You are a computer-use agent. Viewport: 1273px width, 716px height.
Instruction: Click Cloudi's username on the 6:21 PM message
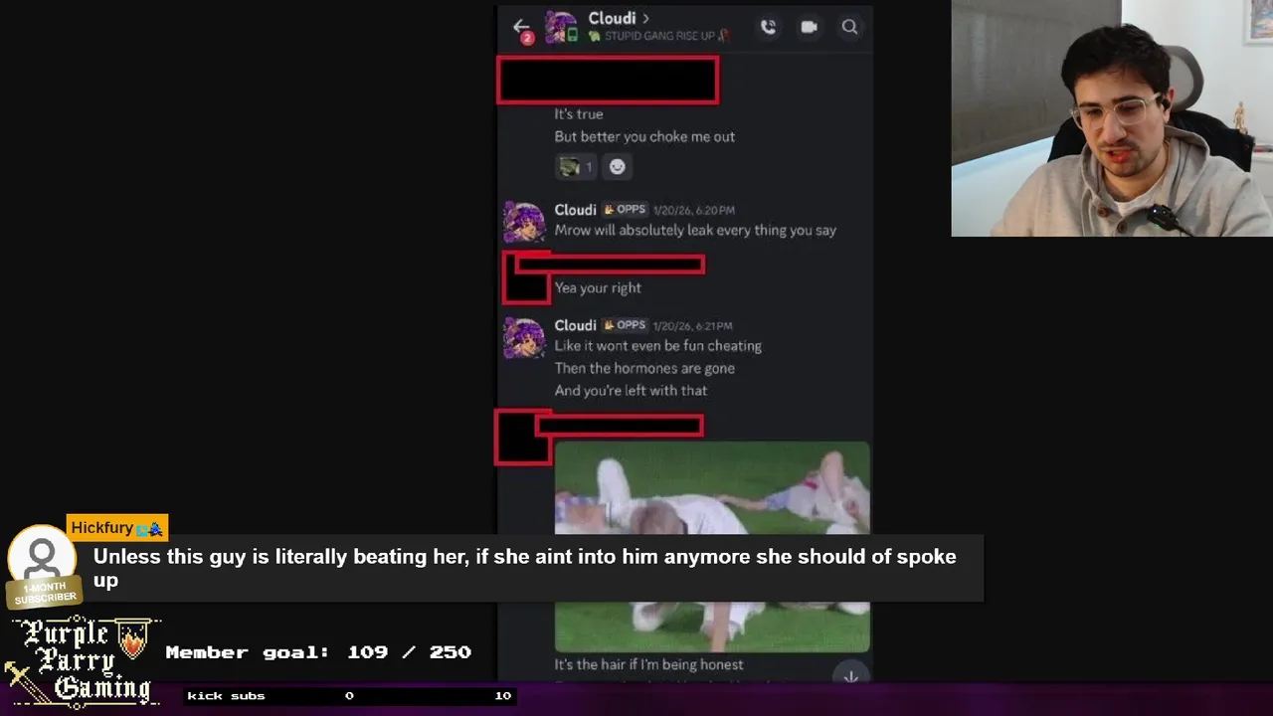(x=575, y=325)
